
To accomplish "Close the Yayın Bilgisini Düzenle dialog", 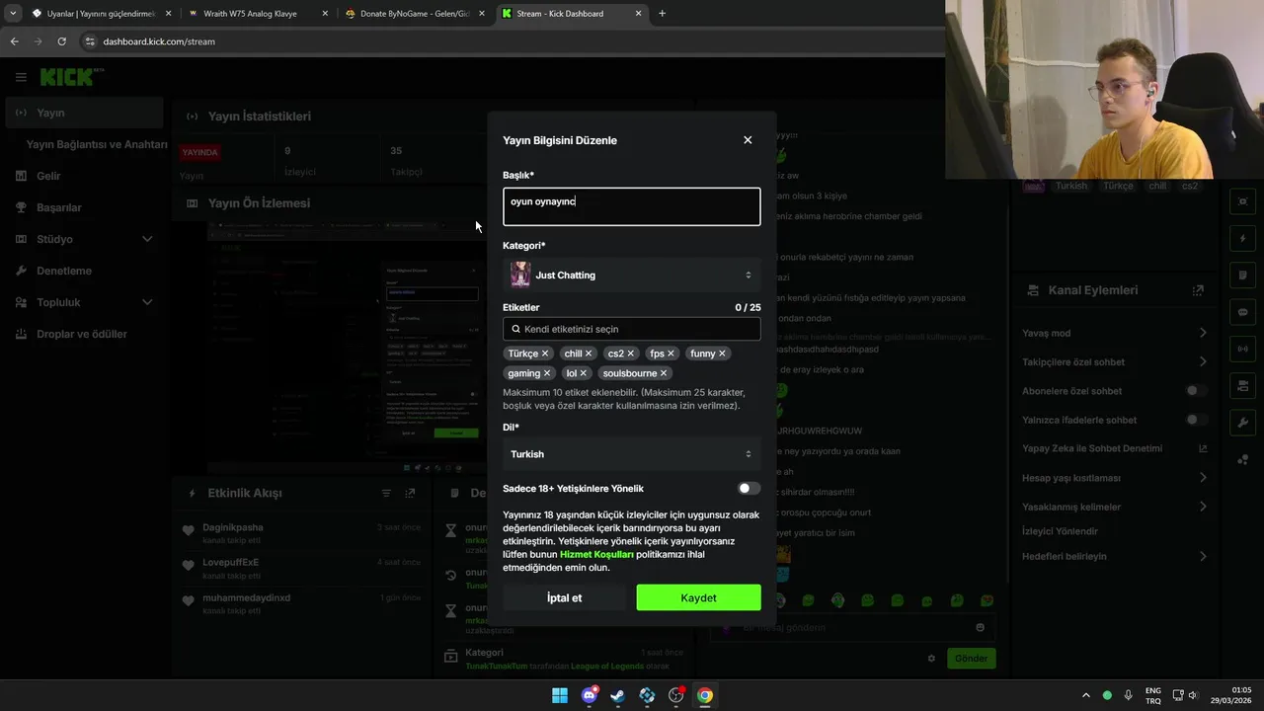I will (x=748, y=140).
